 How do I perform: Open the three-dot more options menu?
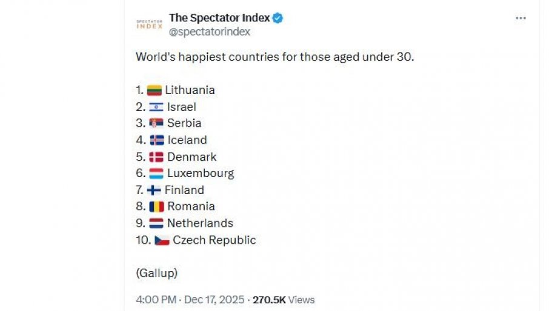(x=521, y=18)
